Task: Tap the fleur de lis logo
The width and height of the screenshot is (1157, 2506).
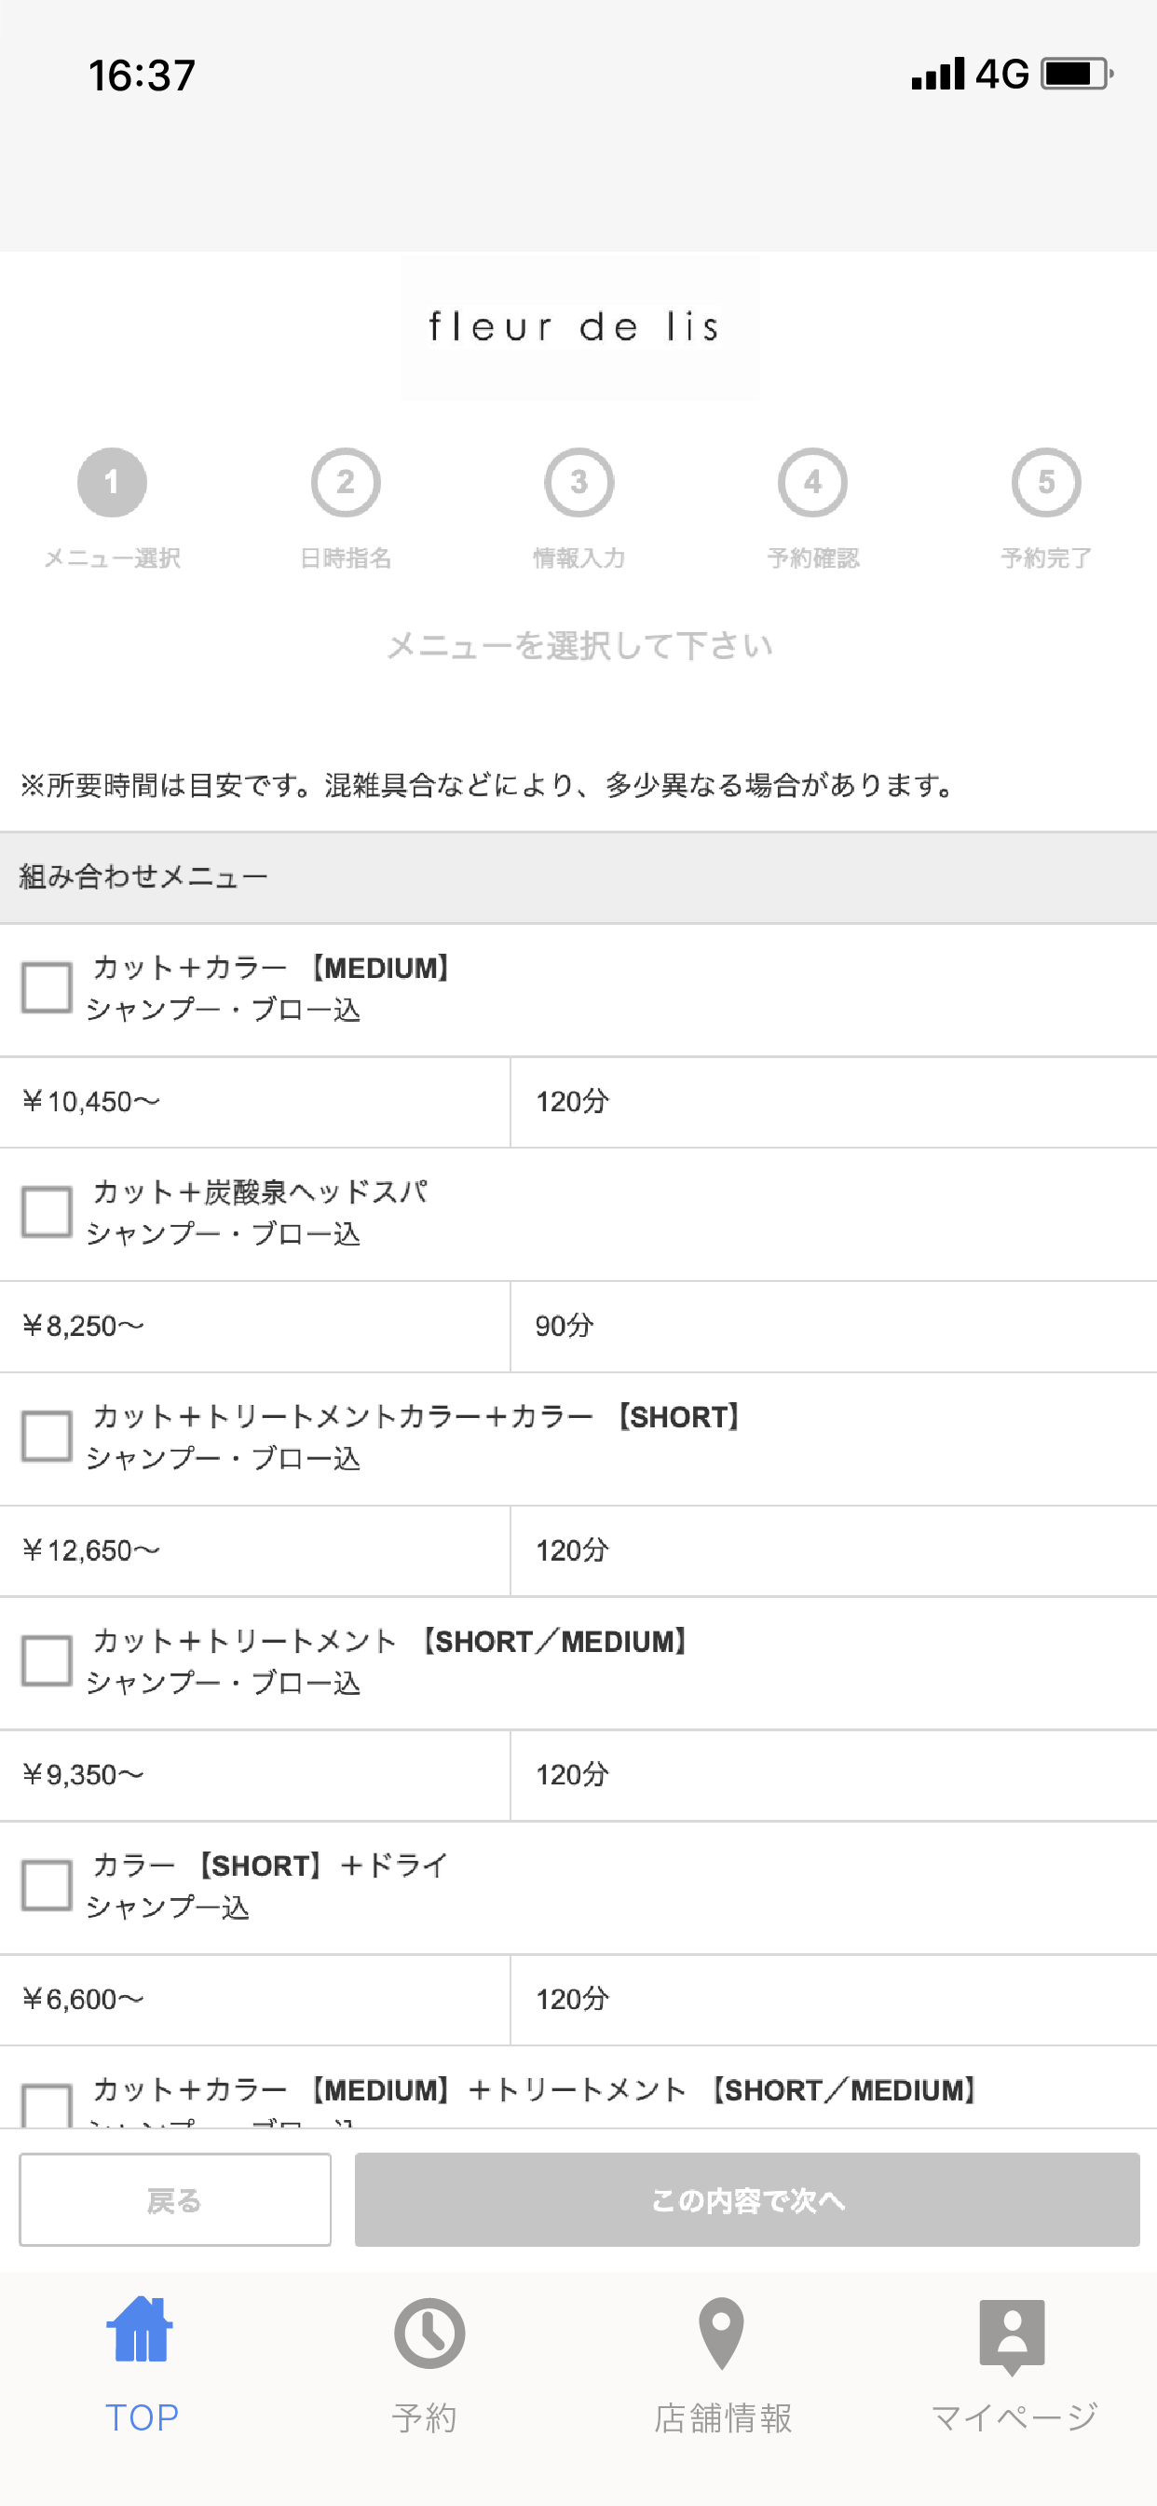Action: (x=578, y=327)
